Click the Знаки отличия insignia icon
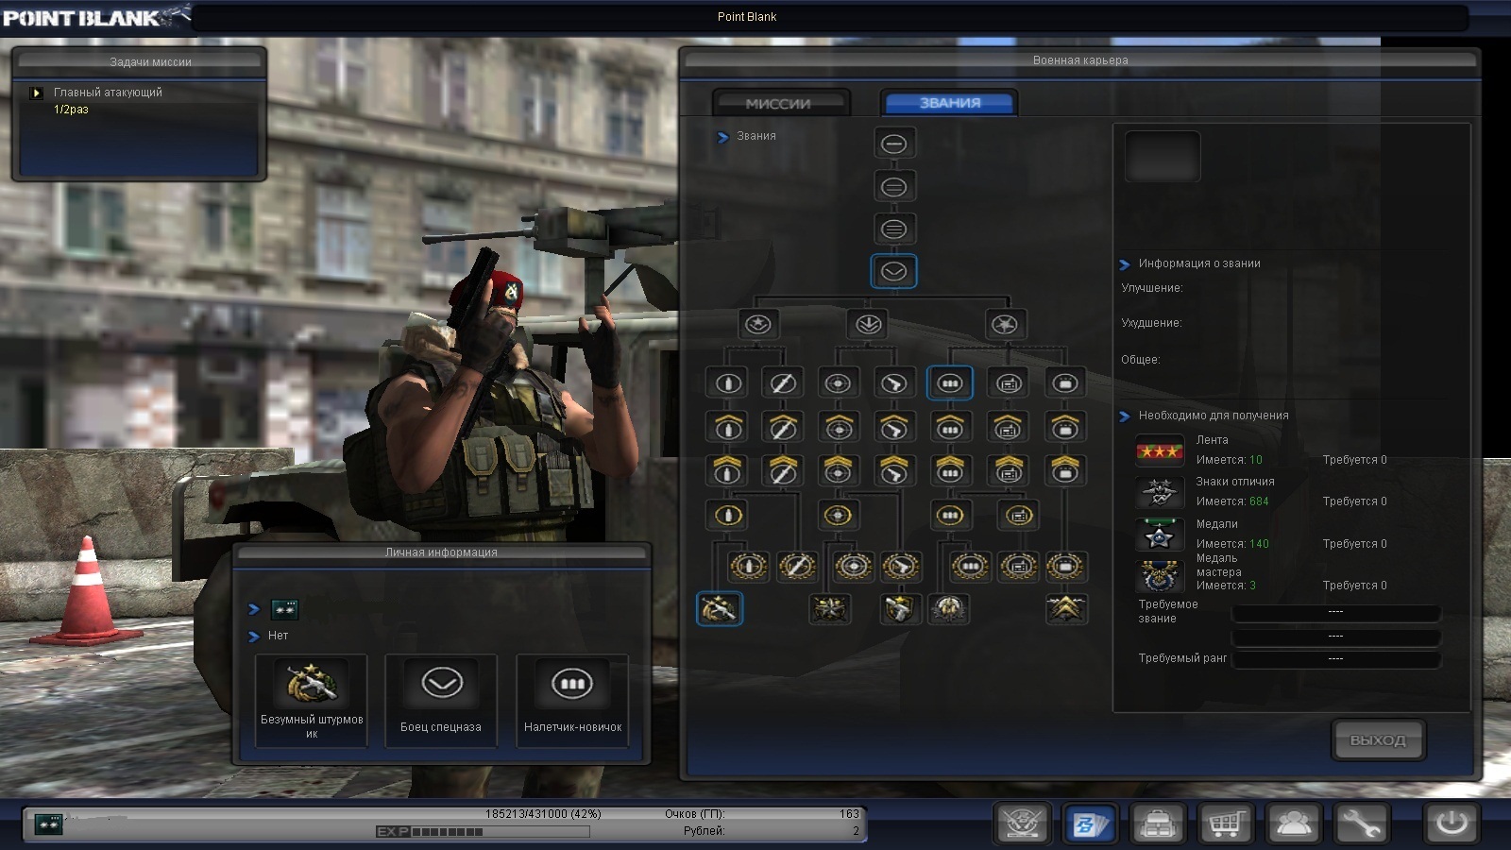 click(x=1160, y=492)
